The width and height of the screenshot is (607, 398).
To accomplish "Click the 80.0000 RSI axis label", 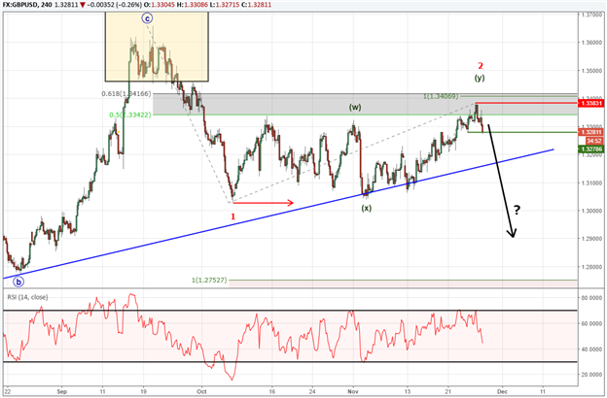I will (591, 298).
